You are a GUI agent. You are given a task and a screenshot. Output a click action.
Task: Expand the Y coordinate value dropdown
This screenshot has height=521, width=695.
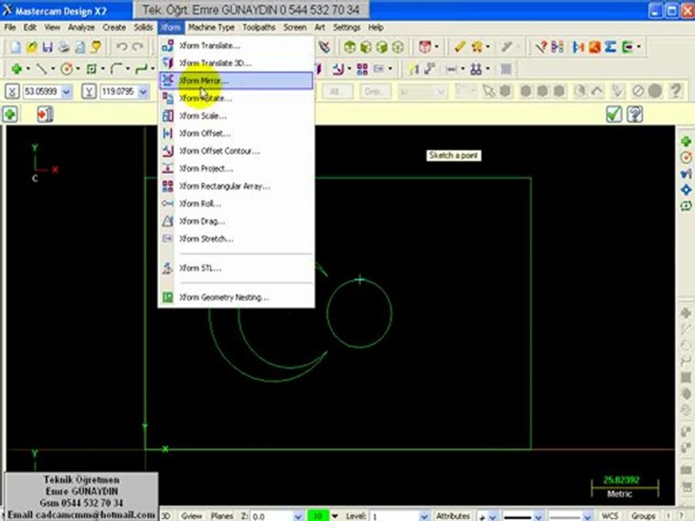(x=143, y=92)
